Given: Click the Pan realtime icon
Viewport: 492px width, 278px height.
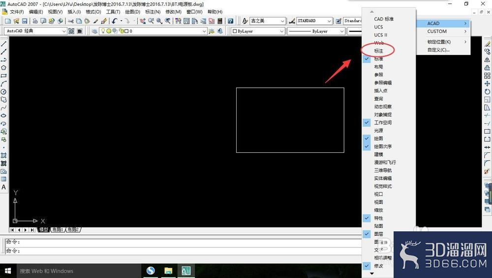Looking at the screenshot, I should [143, 21].
